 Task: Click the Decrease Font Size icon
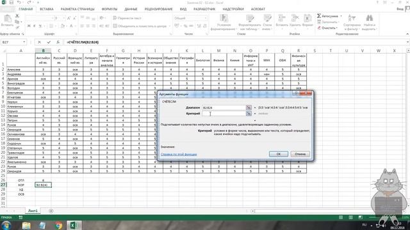pyautogui.click(x=74, y=18)
